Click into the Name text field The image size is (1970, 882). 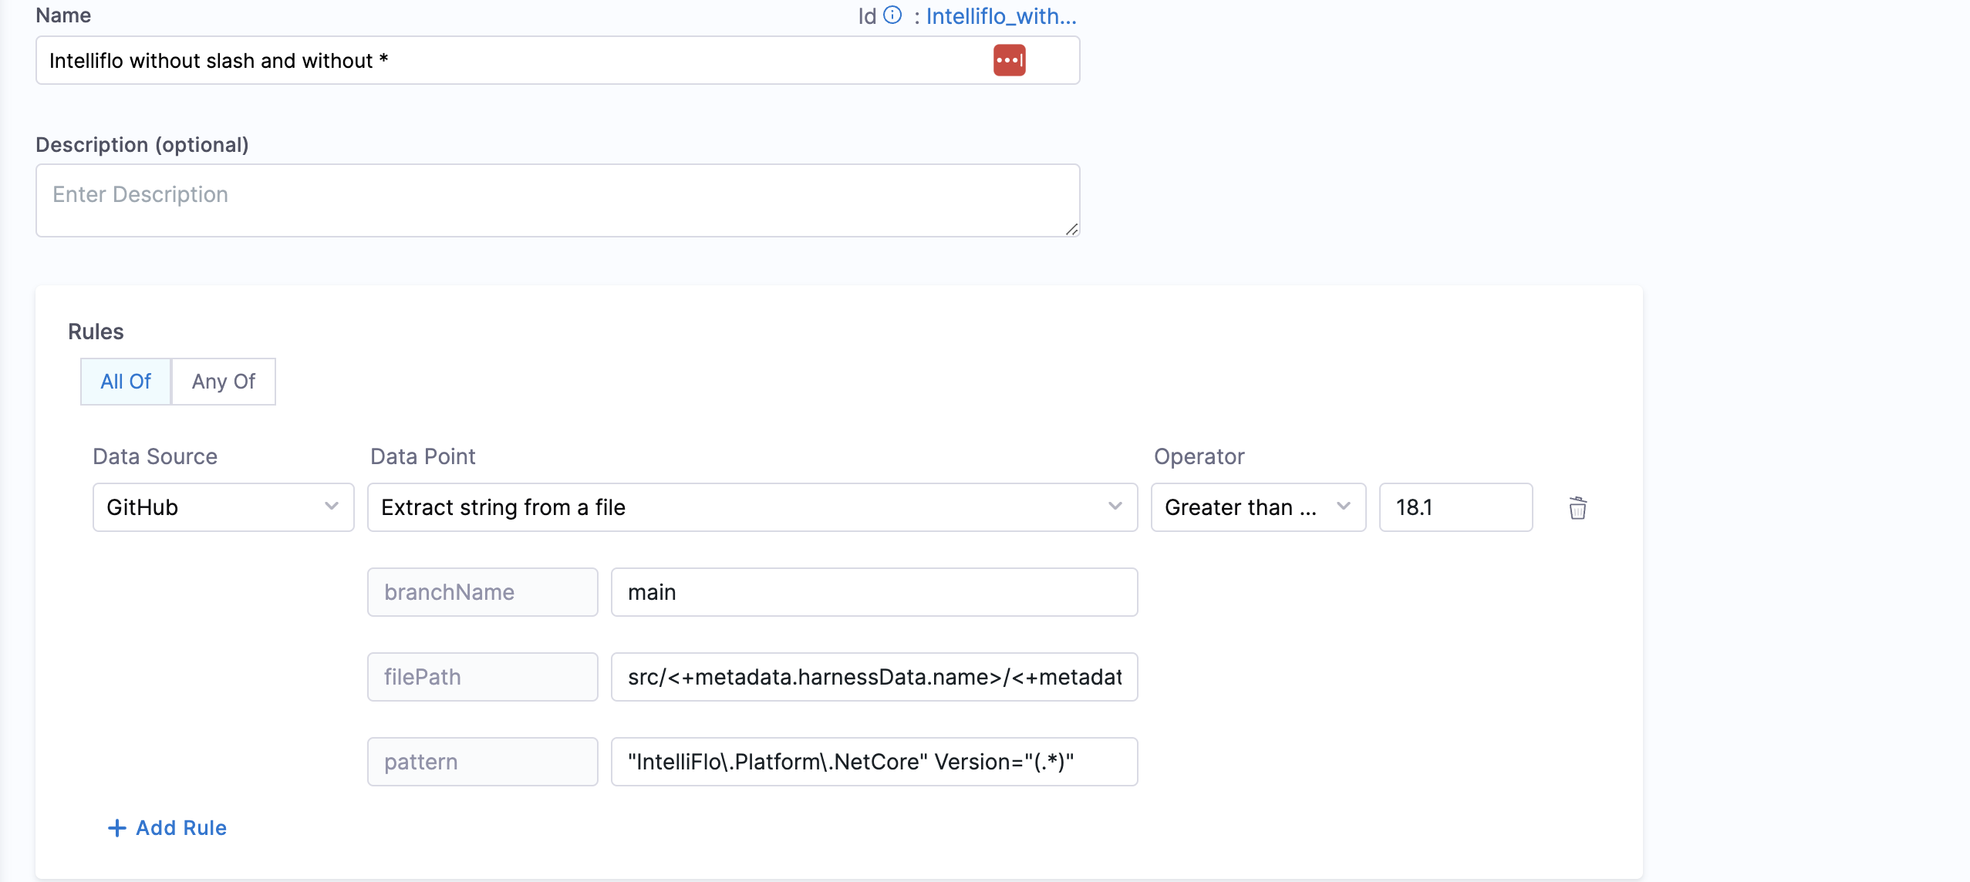509,60
